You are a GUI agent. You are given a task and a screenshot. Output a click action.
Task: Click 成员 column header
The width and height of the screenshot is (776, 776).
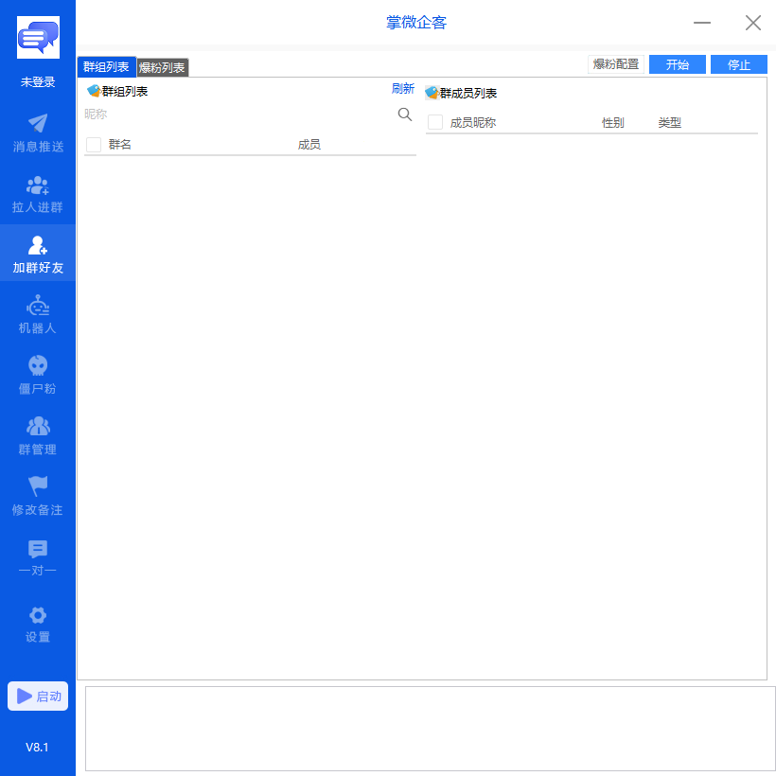coord(309,145)
